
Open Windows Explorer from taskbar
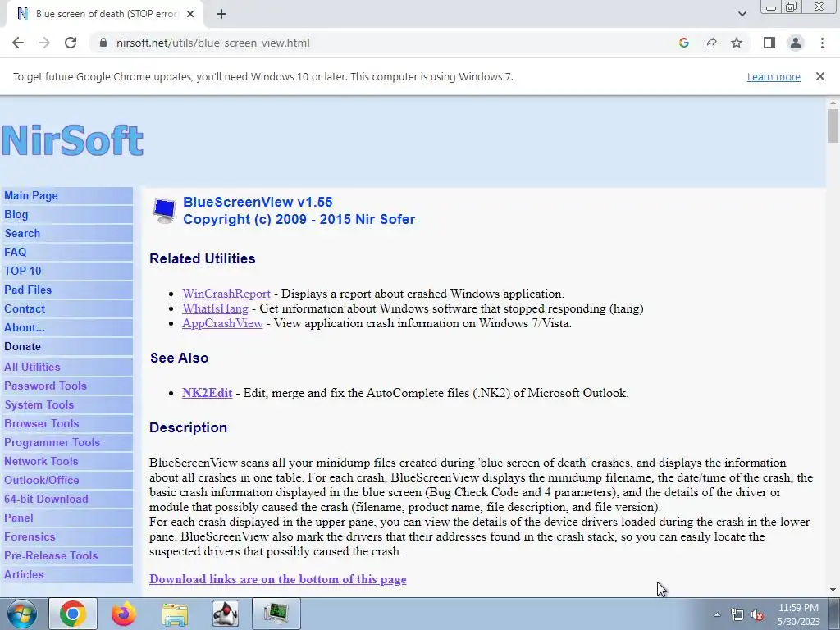point(175,614)
